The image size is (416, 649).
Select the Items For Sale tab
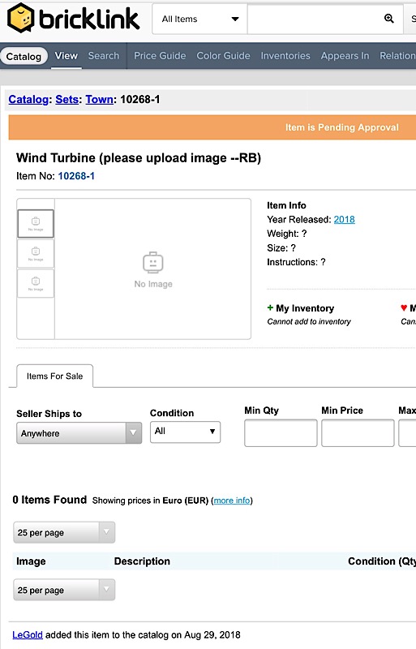tap(54, 376)
